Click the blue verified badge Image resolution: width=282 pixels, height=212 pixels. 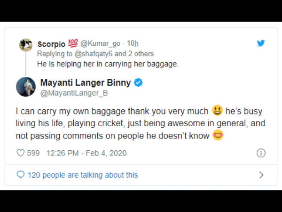pyautogui.click(x=139, y=82)
